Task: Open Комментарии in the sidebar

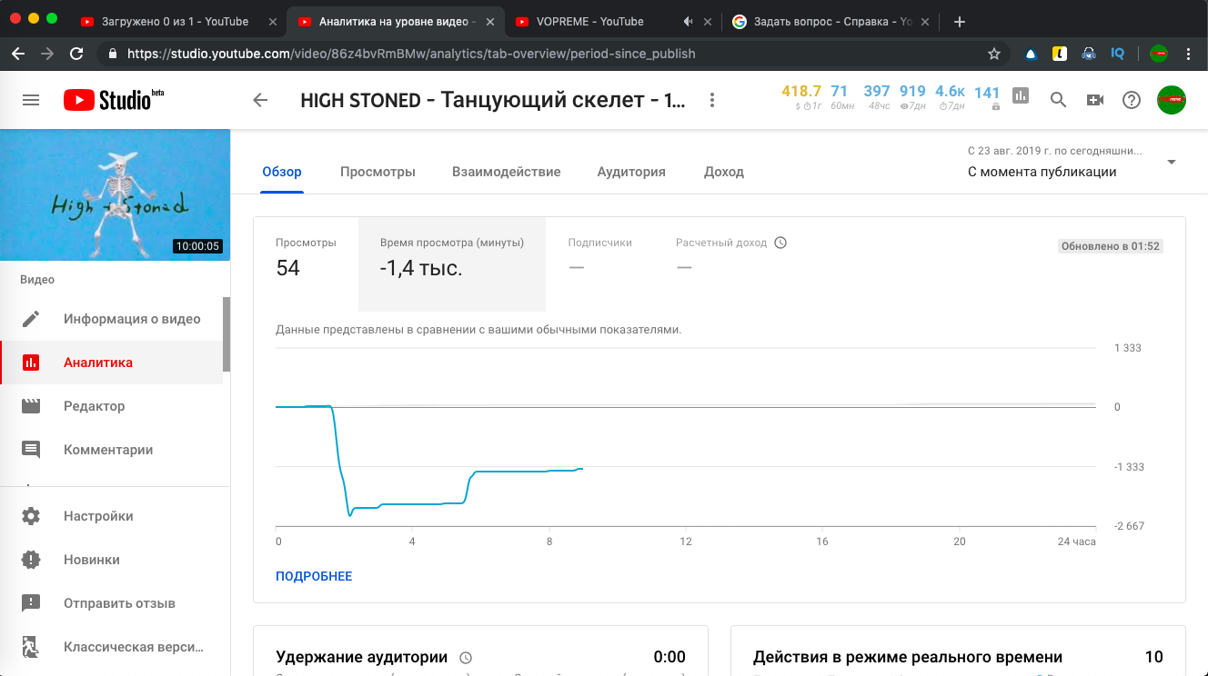Action: coord(111,450)
